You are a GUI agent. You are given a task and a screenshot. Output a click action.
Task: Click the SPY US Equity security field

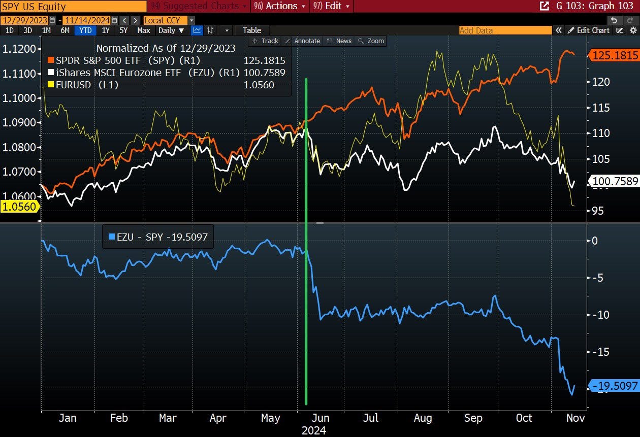(x=73, y=6)
